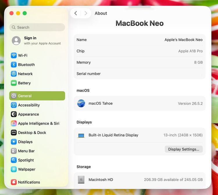
Task: Click the Displays sun icon
Action: coord(14,142)
